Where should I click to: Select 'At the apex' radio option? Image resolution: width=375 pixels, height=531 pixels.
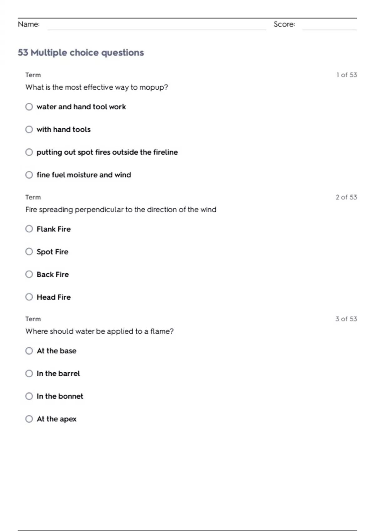point(29,419)
